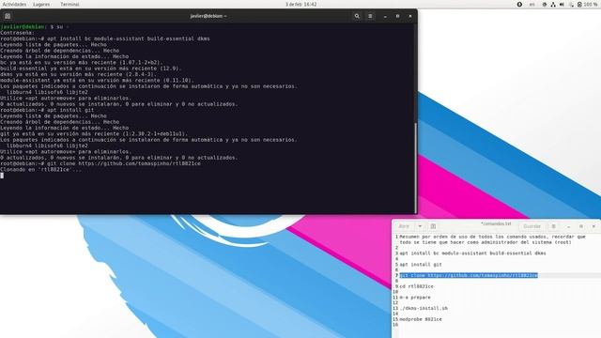
Task: Click the network icon in top bar
Action: 553,4
